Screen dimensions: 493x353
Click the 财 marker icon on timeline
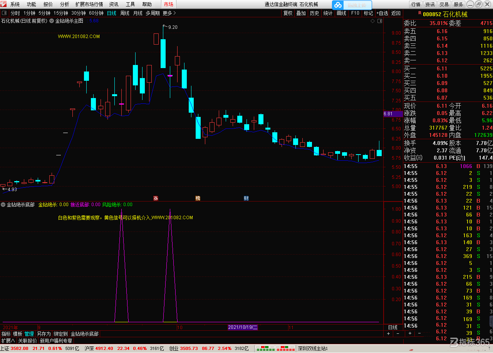[x=246, y=198]
